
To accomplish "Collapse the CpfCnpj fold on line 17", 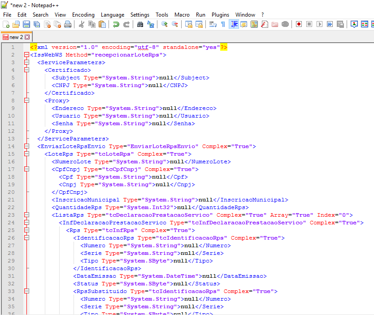I will pyautogui.click(x=27, y=169).
